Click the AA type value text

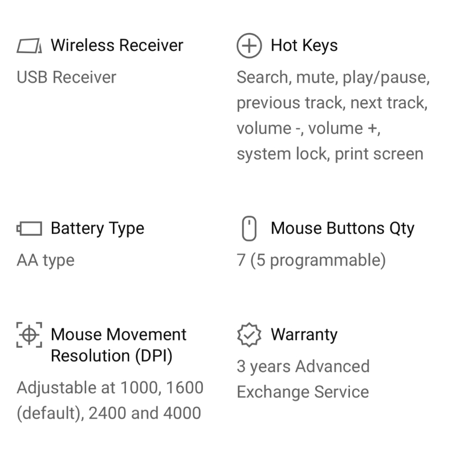(46, 260)
